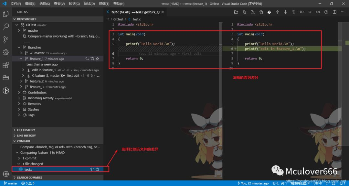Viewport: 349px width, 186px height.
Task: Open the 帮助(H) menu
Action: click(119, 4)
